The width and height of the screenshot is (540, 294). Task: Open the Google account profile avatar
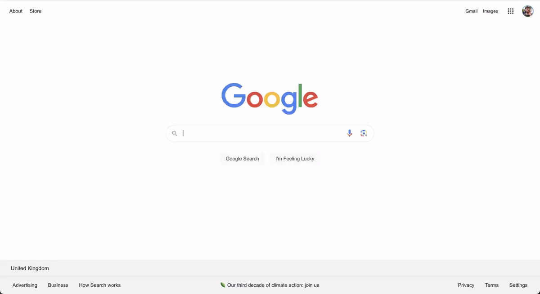pos(527,11)
